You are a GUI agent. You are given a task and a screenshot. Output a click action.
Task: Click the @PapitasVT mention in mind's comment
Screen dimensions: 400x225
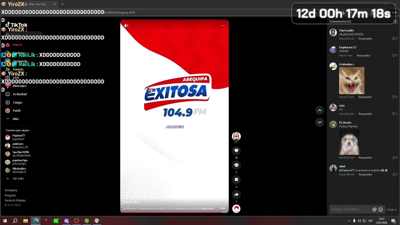(x=347, y=171)
